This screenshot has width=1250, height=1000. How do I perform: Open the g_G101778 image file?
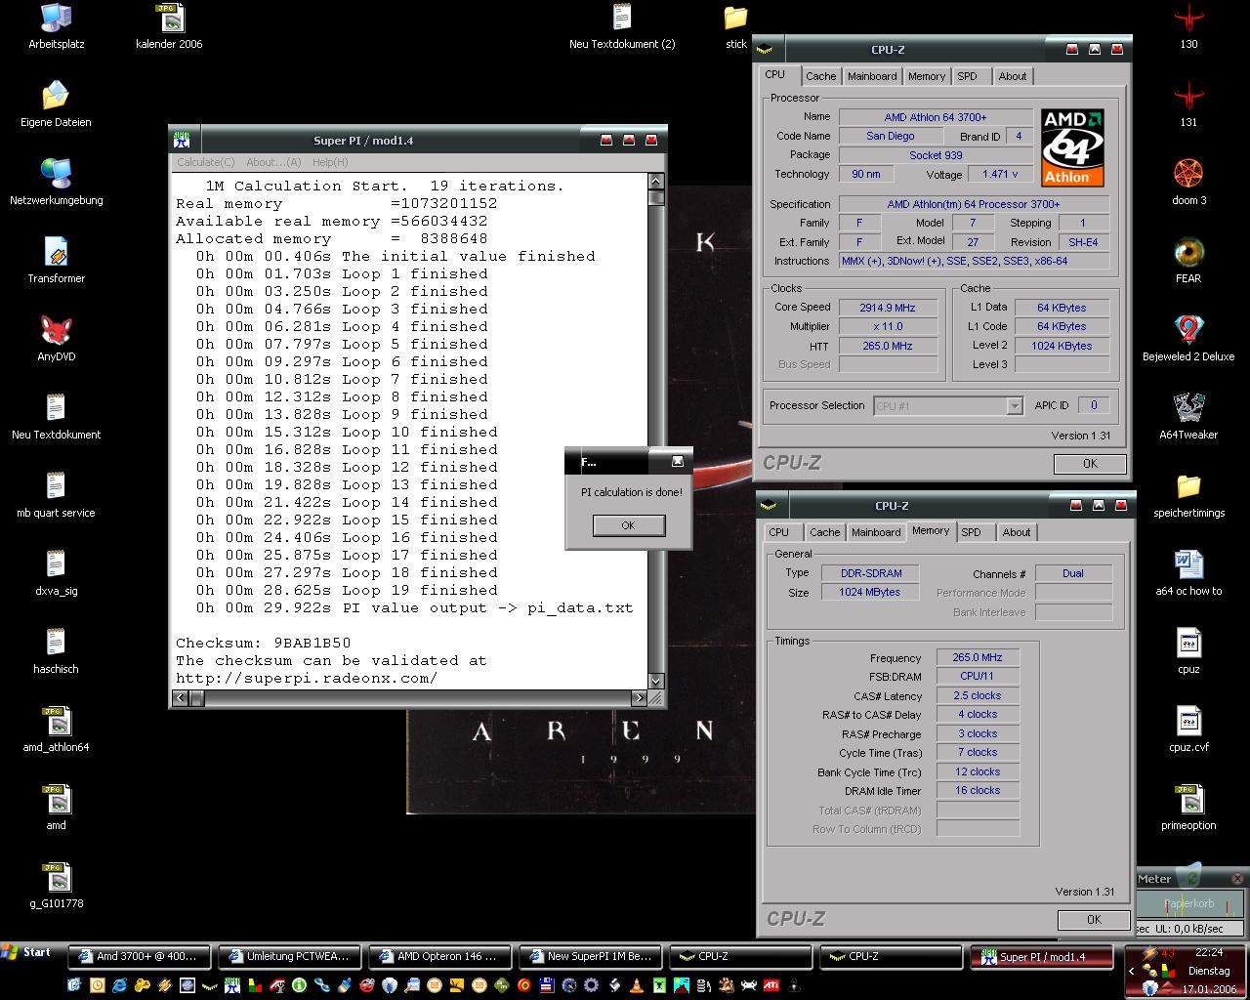[56, 886]
